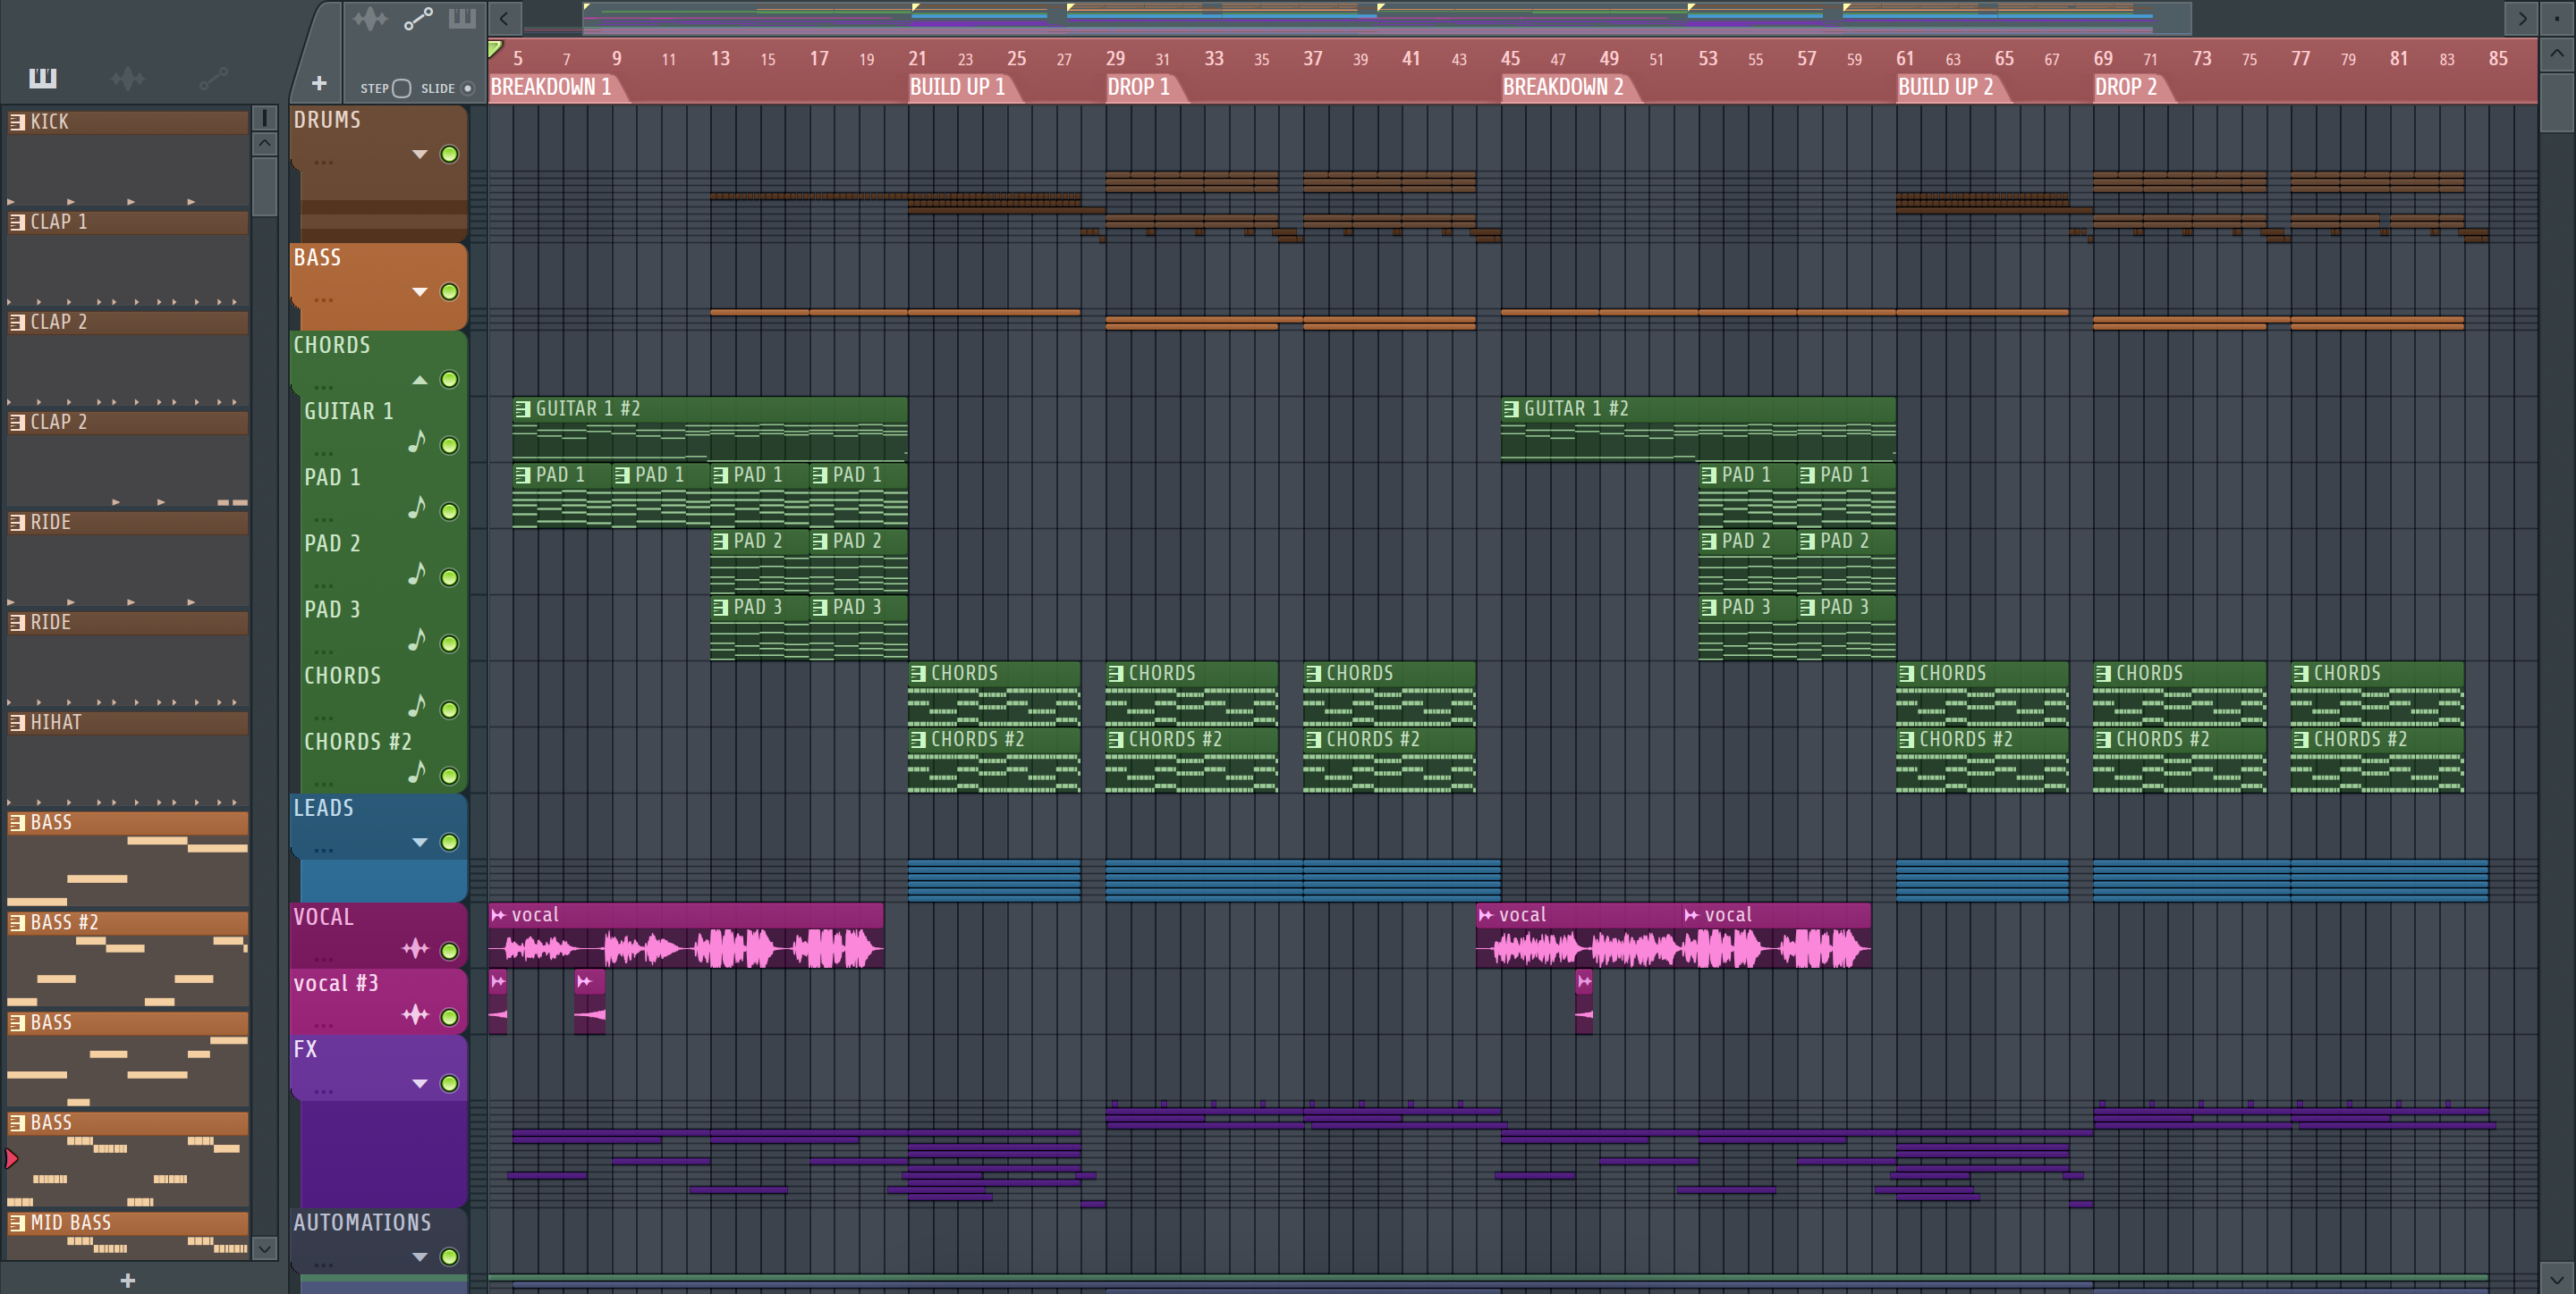2576x1294 pixels.
Task: Click the BASS #2 pattern icon in picker
Action: coord(17,922)
